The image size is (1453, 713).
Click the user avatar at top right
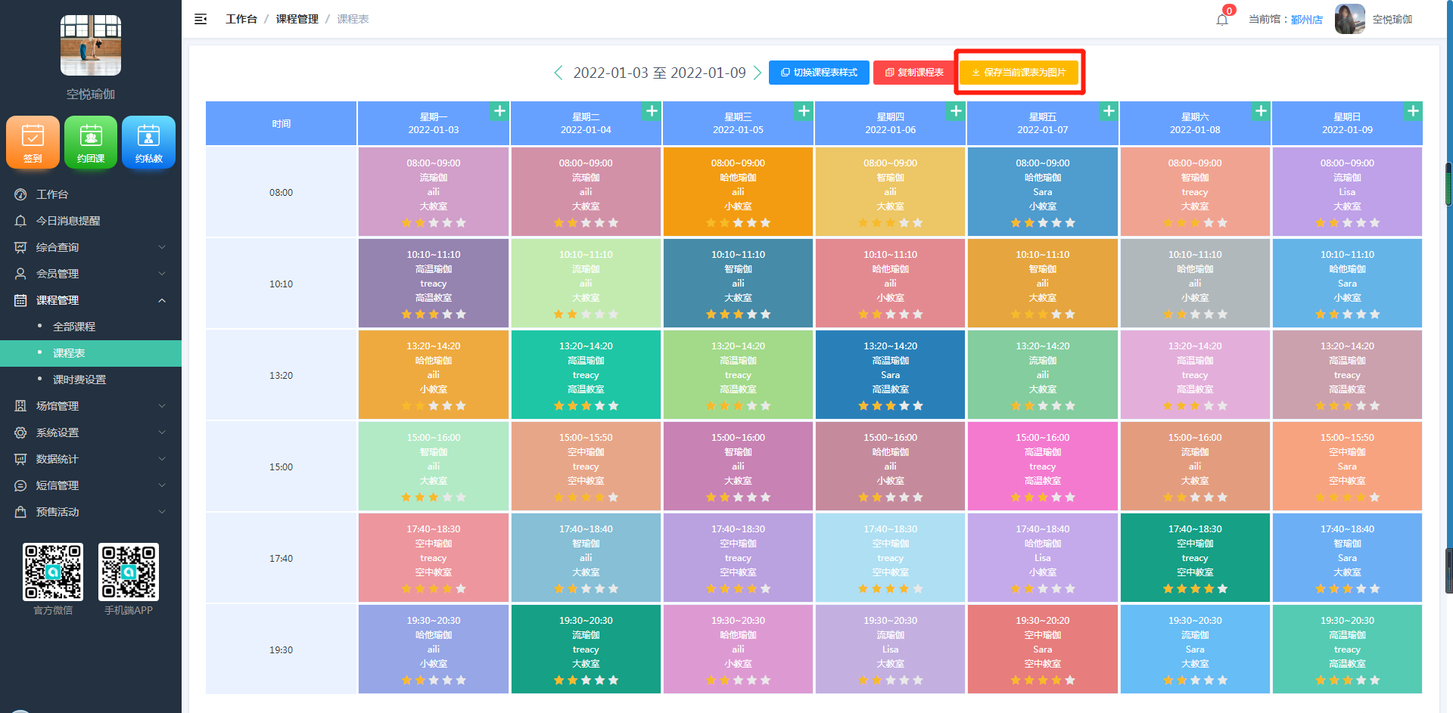1349,19
